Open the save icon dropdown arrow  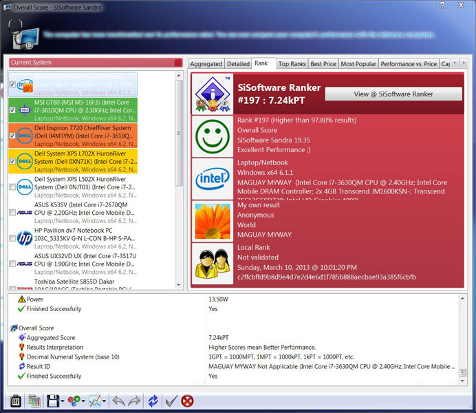(63, 401)
